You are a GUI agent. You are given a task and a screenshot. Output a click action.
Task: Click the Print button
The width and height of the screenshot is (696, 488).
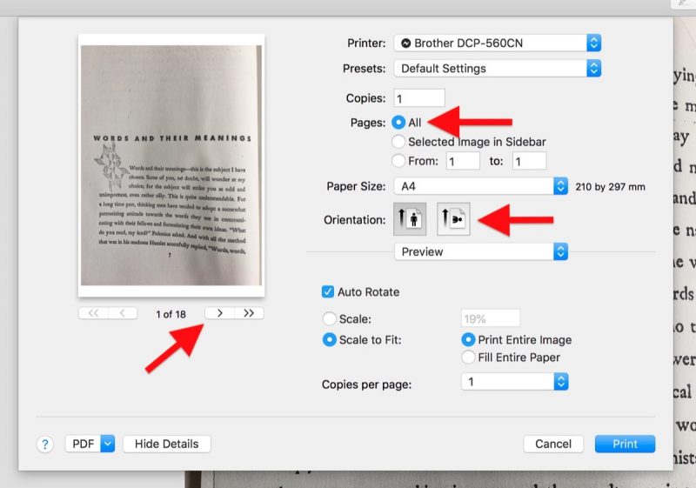point(625,444)
